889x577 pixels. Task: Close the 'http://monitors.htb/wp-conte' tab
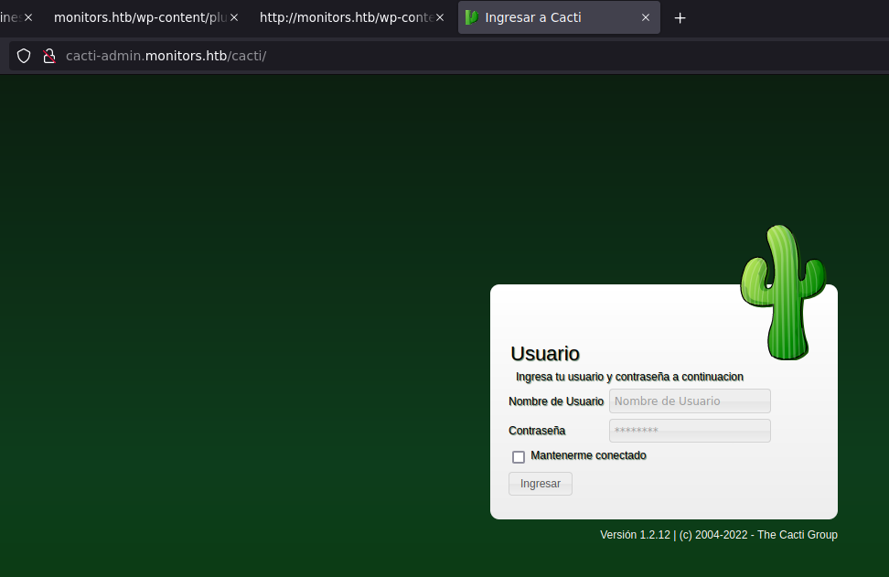(x=440, y=17)
